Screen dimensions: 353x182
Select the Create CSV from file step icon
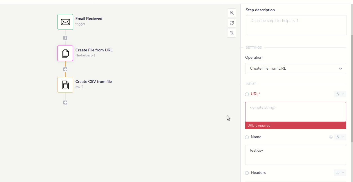point(65,85)
